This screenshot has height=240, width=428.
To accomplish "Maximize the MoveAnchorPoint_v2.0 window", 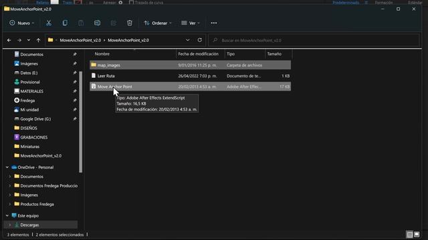I will (x=399, y=9).
